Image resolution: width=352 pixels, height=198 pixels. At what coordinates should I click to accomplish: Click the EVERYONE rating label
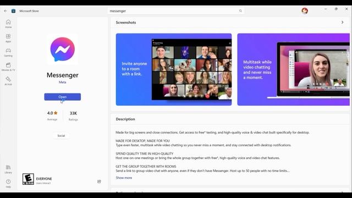[44, 179]
